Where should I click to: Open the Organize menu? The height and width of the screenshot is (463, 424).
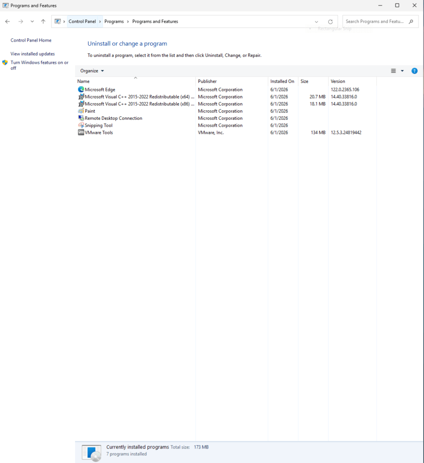pos(92,71)
